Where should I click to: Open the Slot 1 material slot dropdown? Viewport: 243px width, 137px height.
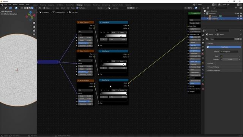click(102, 8)
